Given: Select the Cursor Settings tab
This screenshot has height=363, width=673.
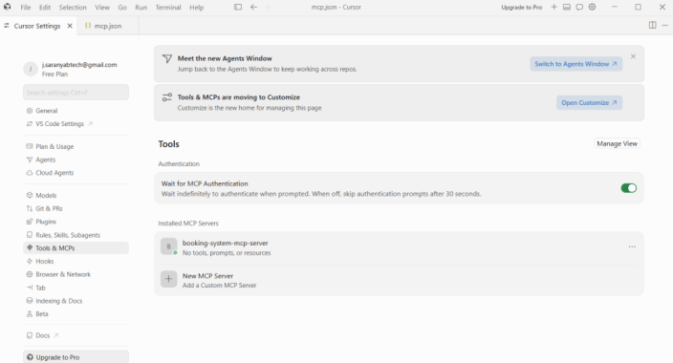Looking at the screenshot, I should (x=37, y=26).
